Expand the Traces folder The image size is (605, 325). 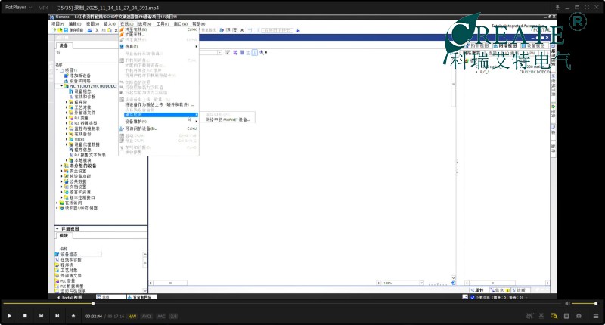pos(67,139)
